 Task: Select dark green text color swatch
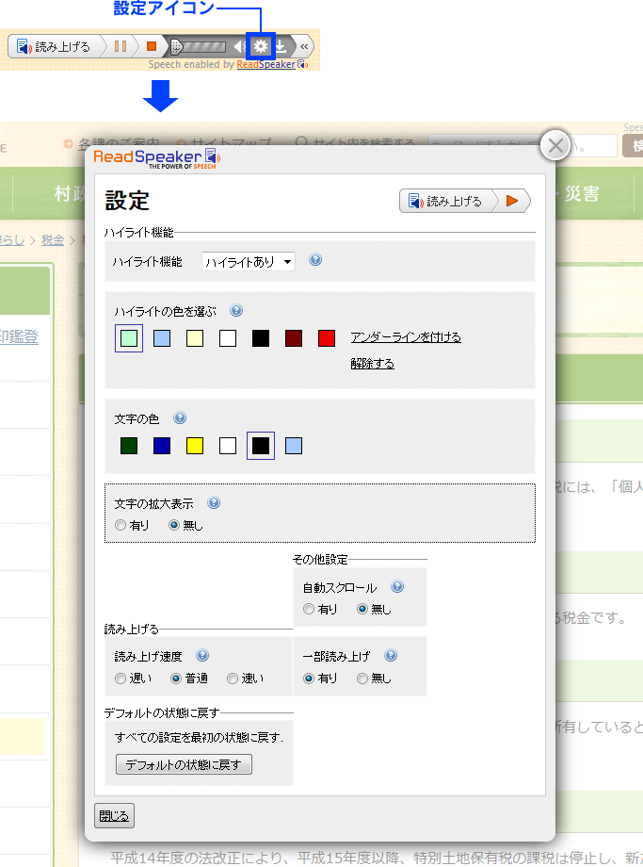pyautogui.click(x=129, y=446)
